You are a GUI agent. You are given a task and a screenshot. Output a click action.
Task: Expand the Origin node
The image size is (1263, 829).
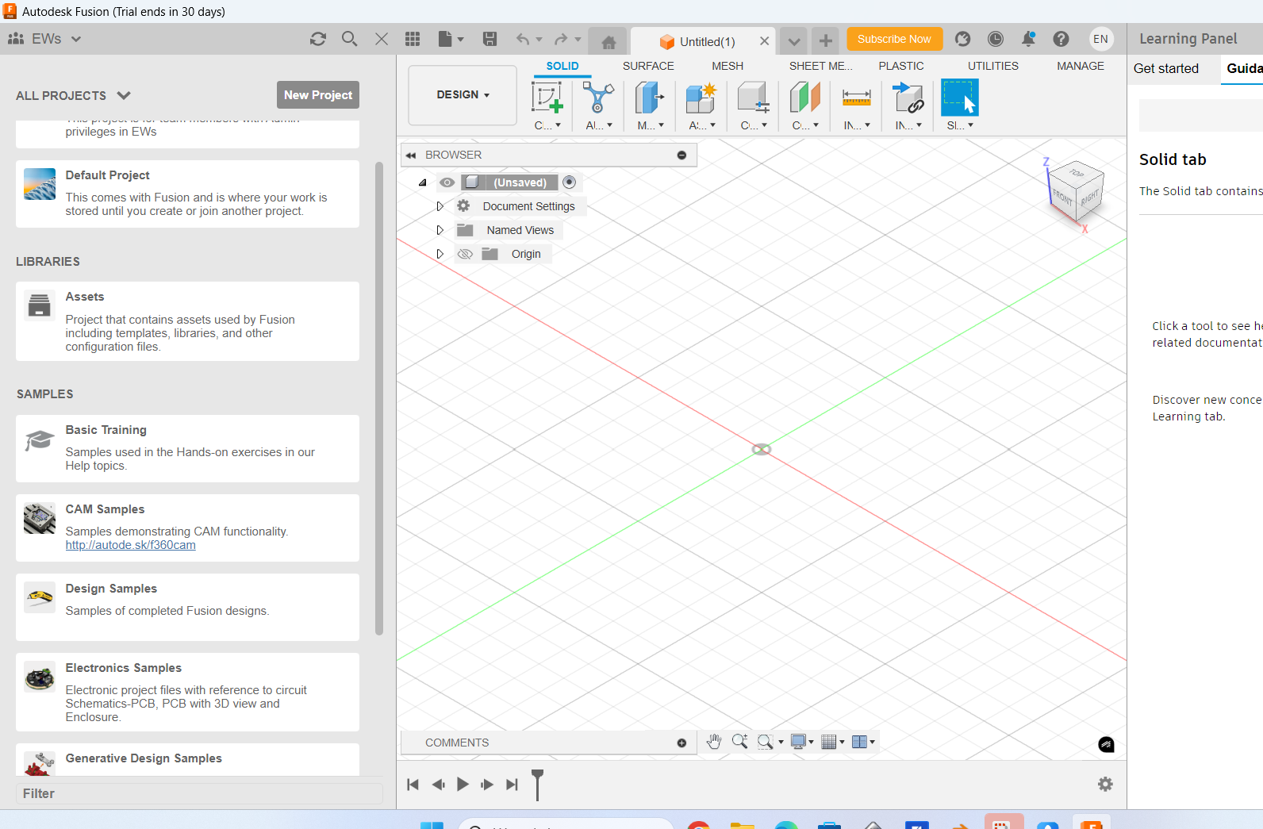click(x=440, y=254)
